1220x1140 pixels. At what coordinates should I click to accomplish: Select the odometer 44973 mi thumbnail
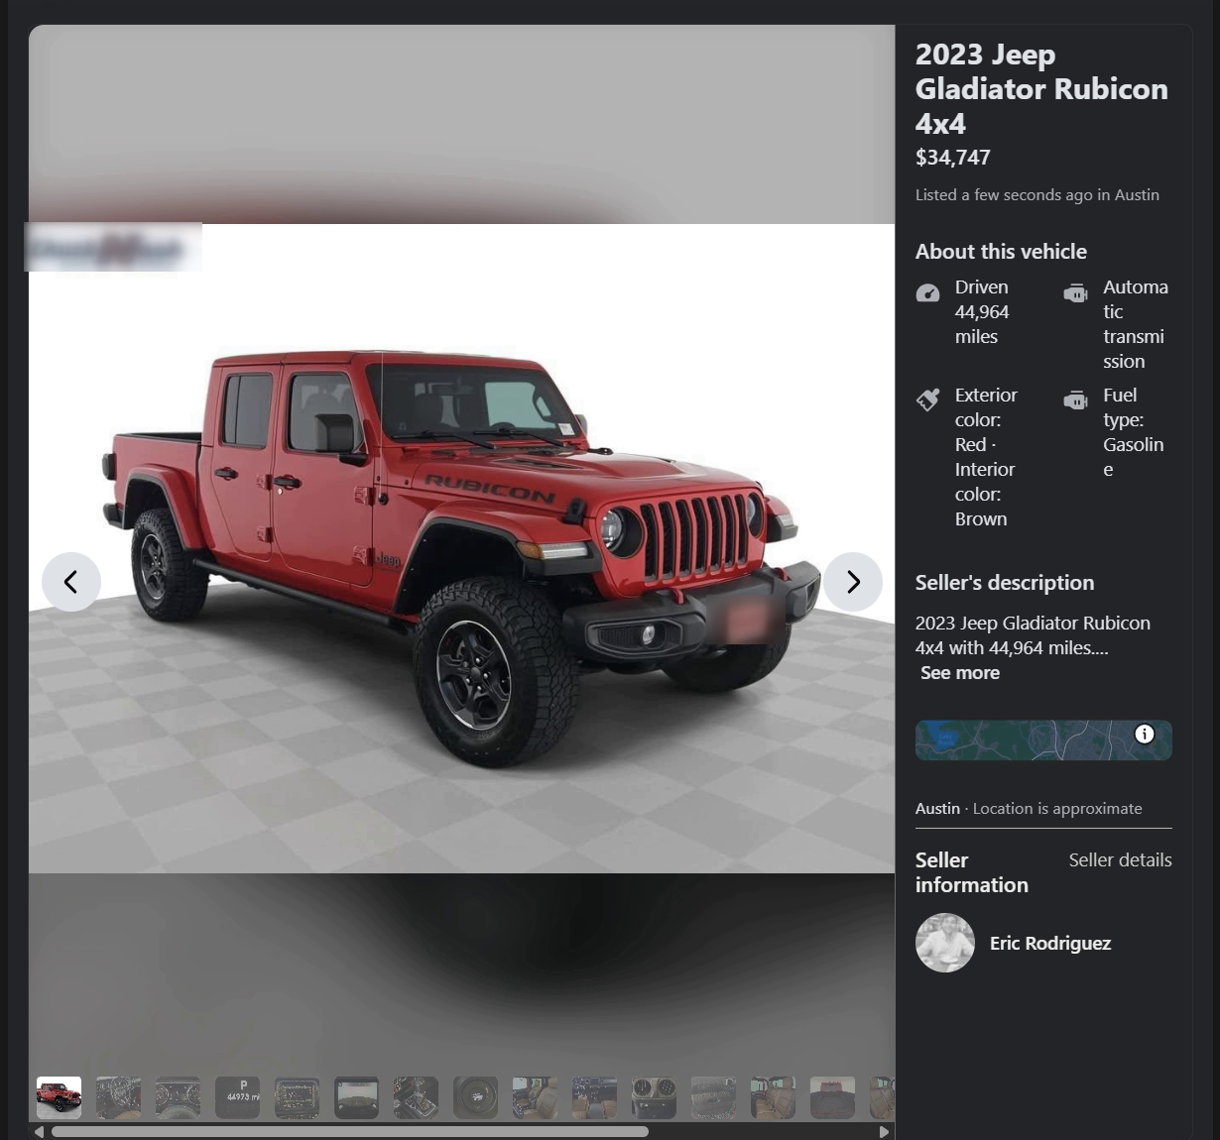click(x=238, y=1097)
